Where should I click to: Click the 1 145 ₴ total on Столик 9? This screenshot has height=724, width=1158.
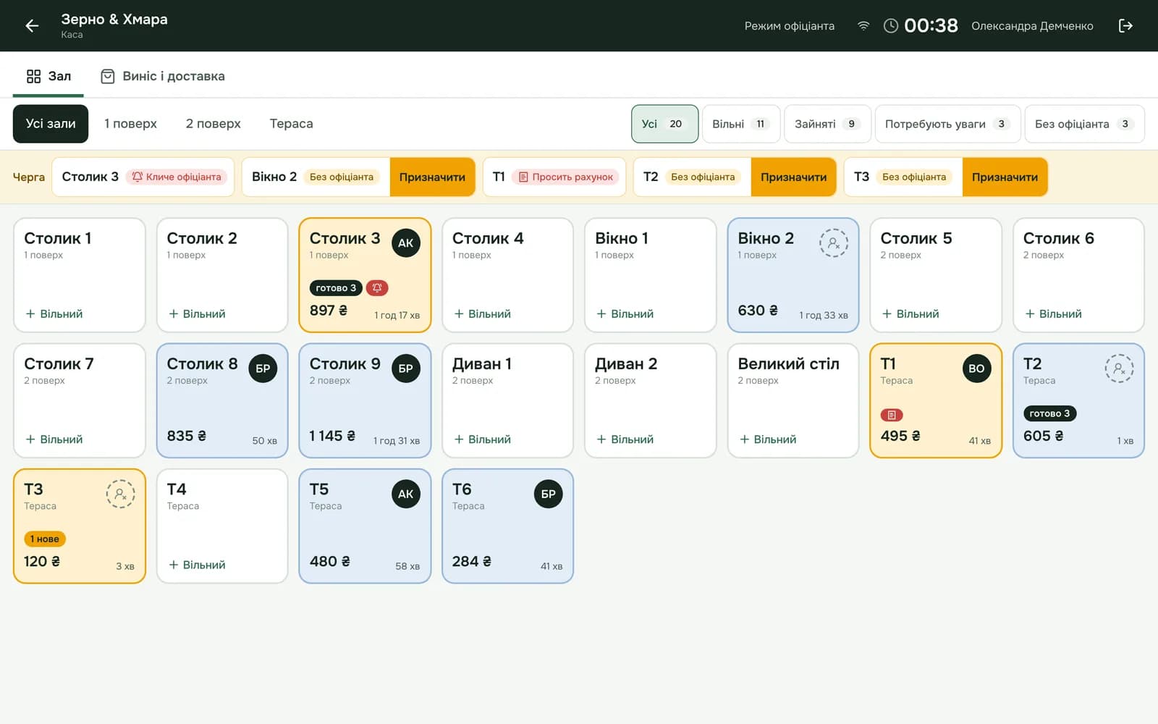(x=332, y=436)
